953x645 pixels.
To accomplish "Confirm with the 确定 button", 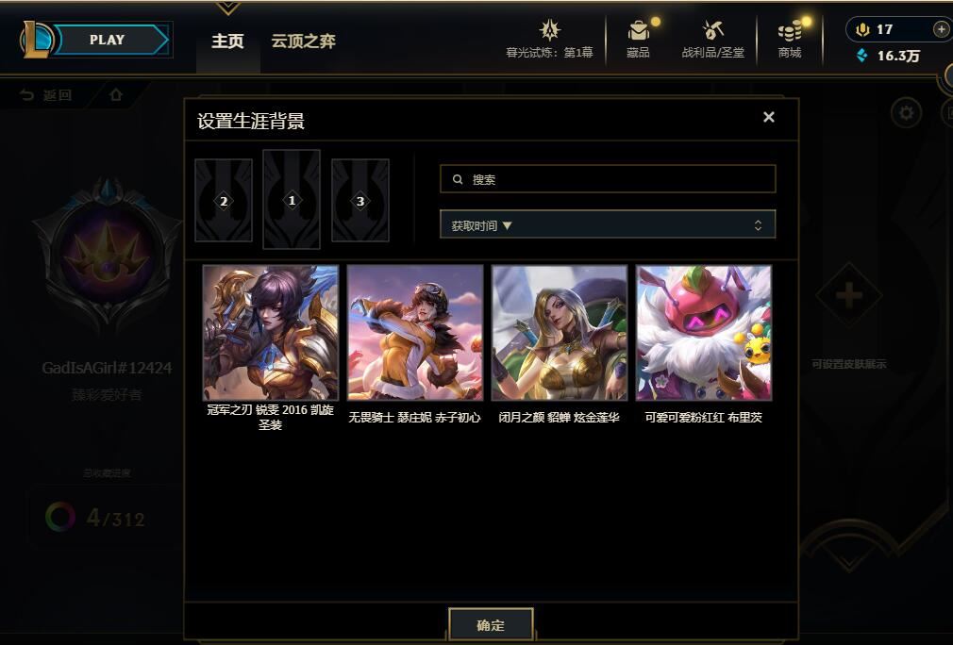I will coord(491,624).
